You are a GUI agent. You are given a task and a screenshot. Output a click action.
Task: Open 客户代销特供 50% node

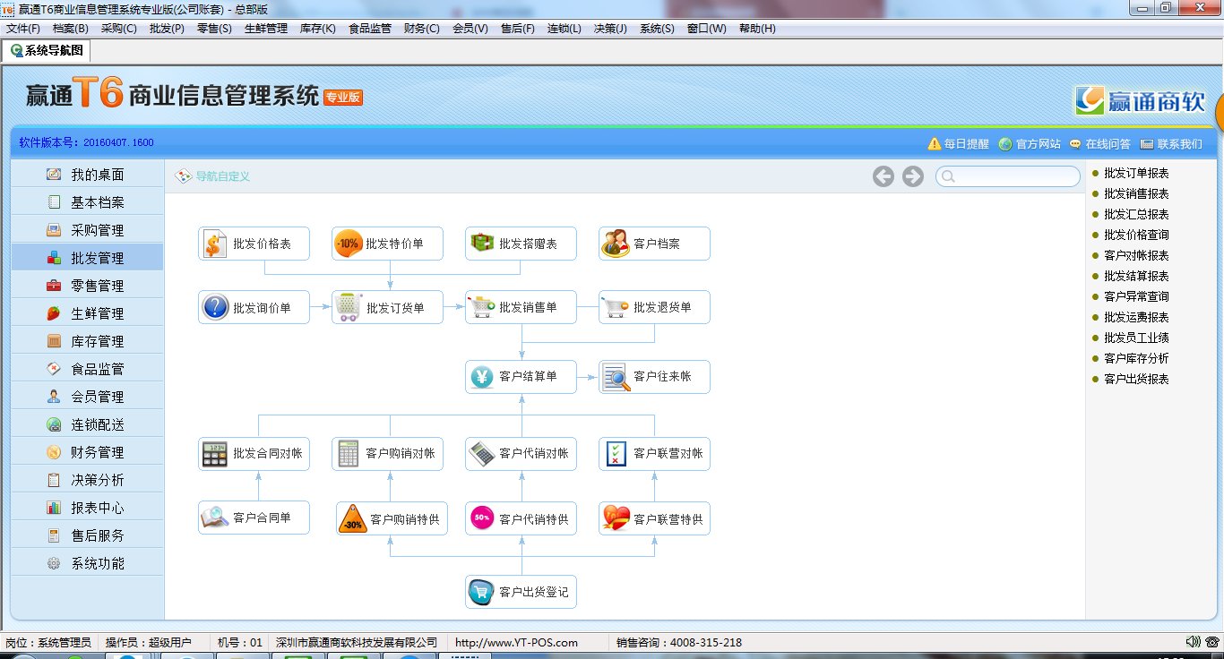click(521, 518)
